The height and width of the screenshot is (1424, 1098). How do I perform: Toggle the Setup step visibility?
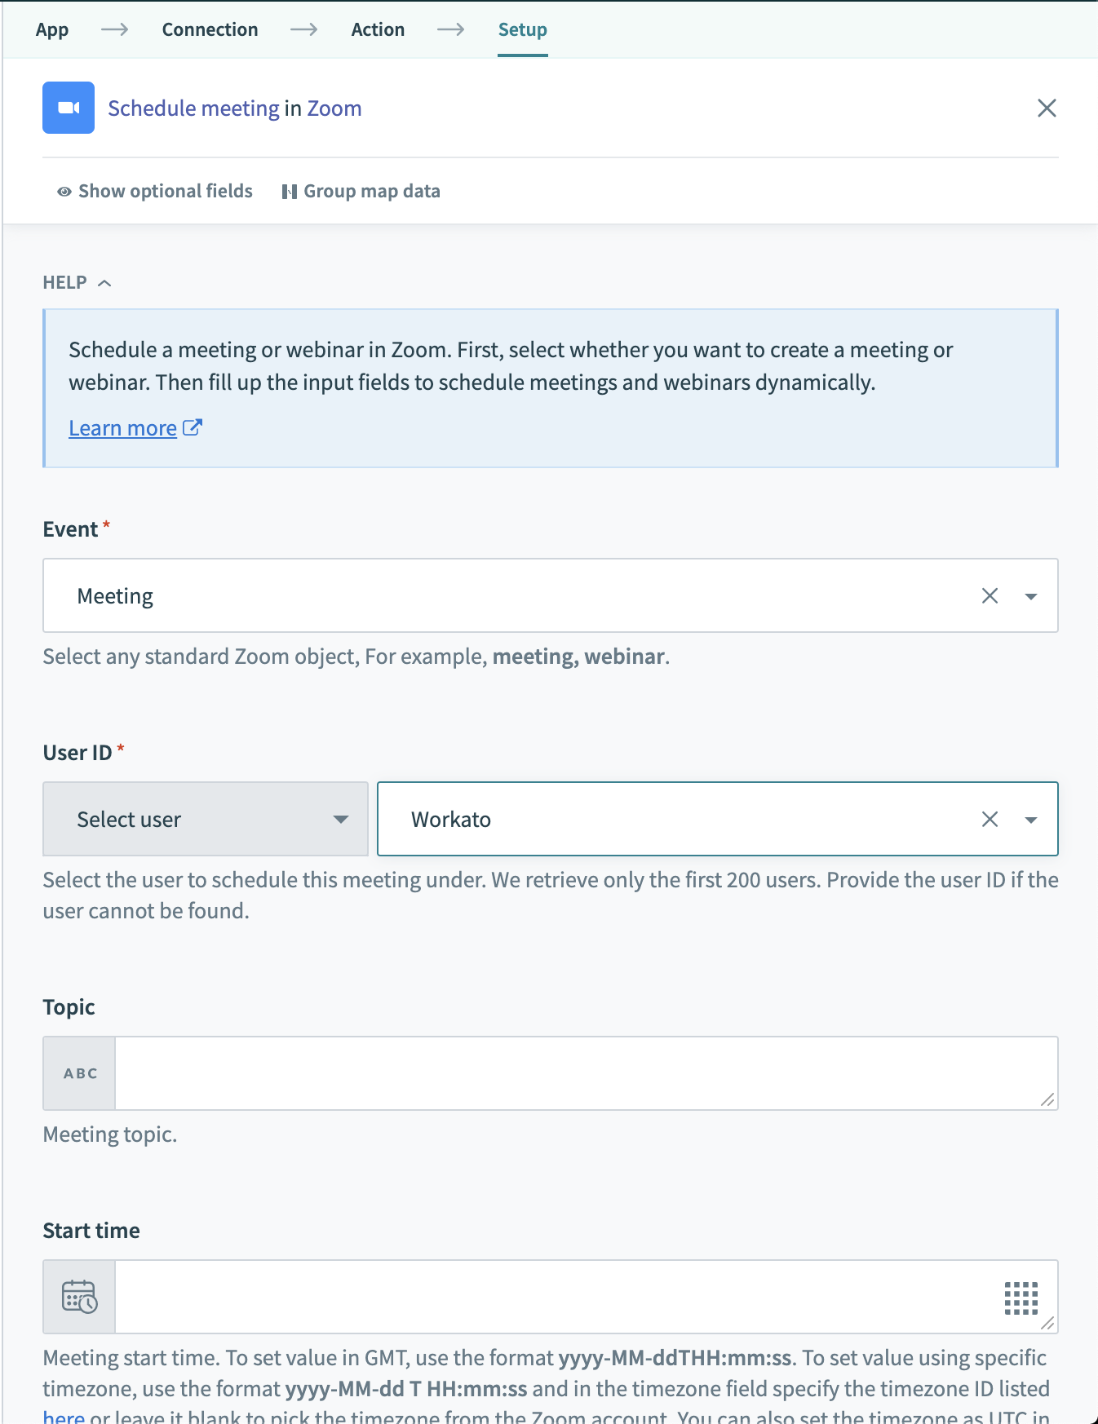click(522, 29)
